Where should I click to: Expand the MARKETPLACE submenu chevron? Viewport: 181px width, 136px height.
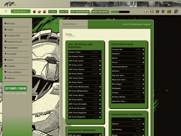click(26, 42)
